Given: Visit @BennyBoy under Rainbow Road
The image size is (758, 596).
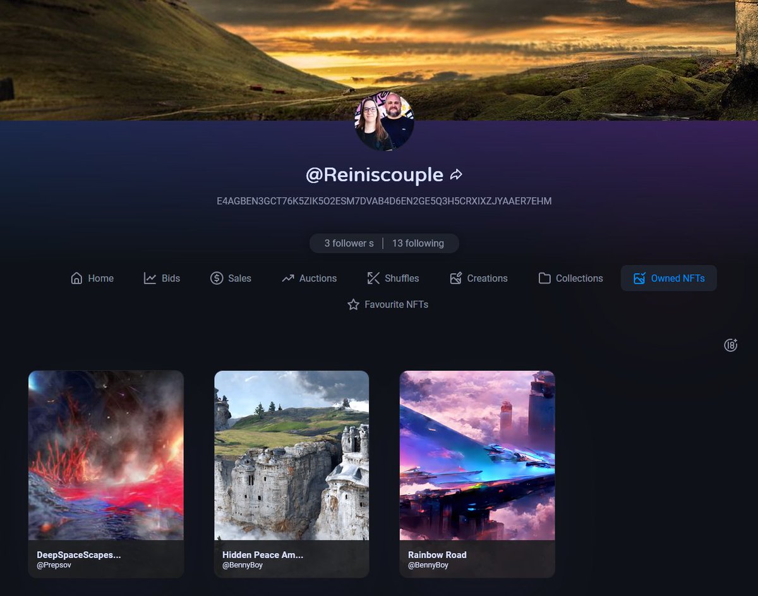Looking at the screenshot, I should [x=428, y=565].
